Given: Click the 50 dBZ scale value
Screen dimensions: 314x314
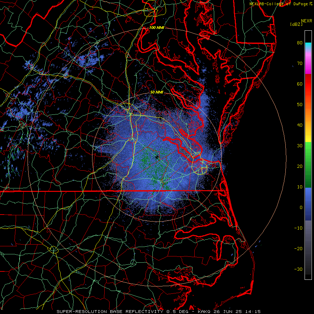Looking at the screenshot, I should [300, 105].
